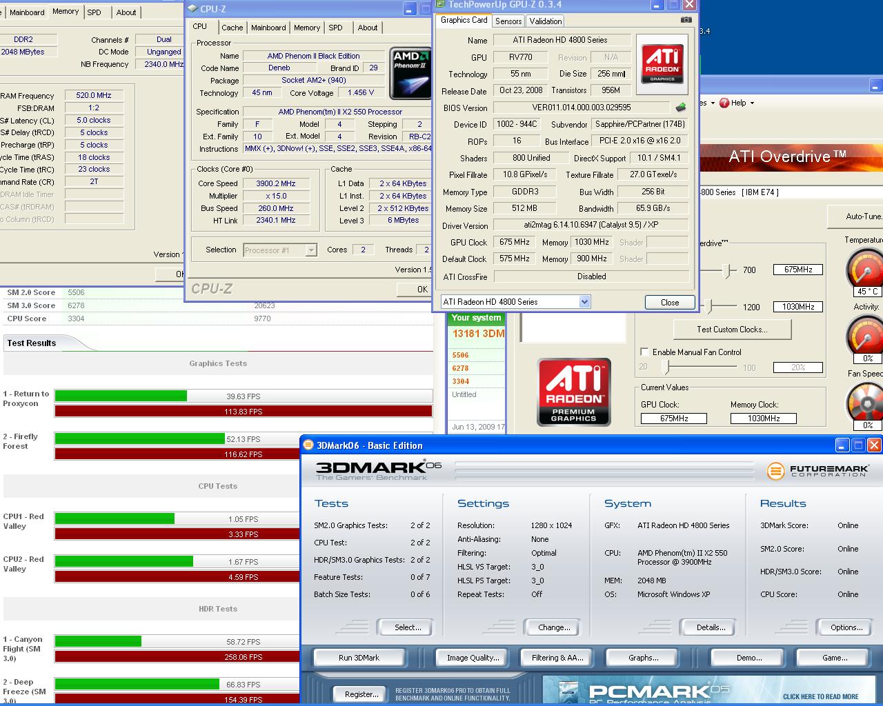The image size is (883, 706).
Task: Open the Mainboard tab in front CPU-Z window
Action: coord(268,28)
